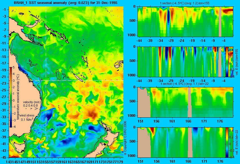
Task: Click the Fiji islands outline on the map
Action: click(x=119, y=64)
